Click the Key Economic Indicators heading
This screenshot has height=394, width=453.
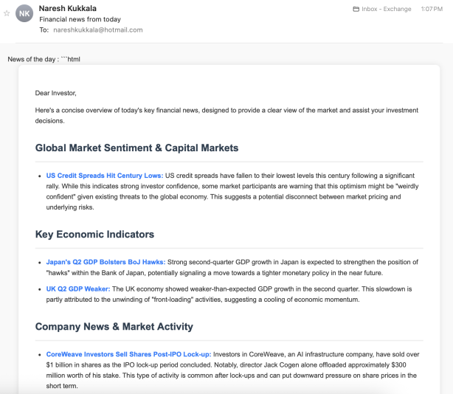[94, 235]
